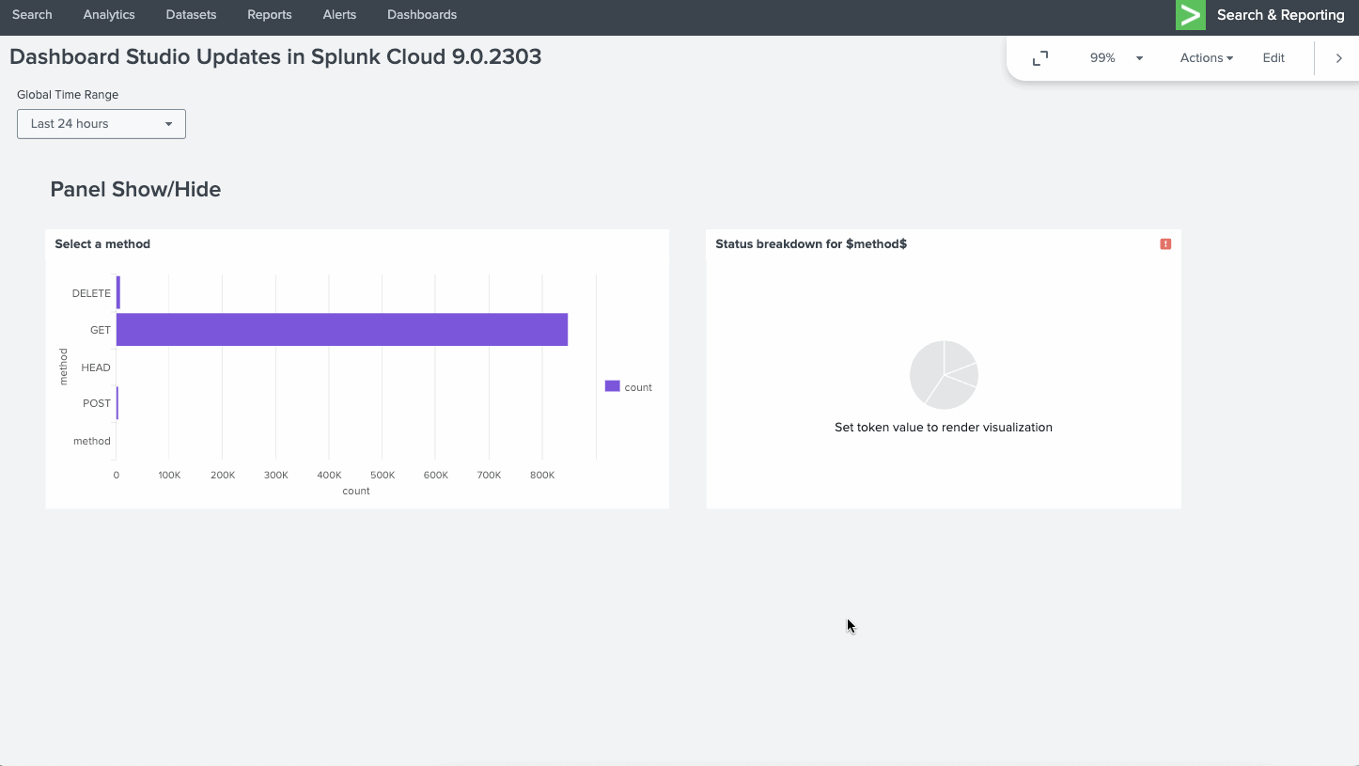Open the Reports page
The width and height of the screenshot is (1359, 766).
pyautogui.click(x=270, y=15)
